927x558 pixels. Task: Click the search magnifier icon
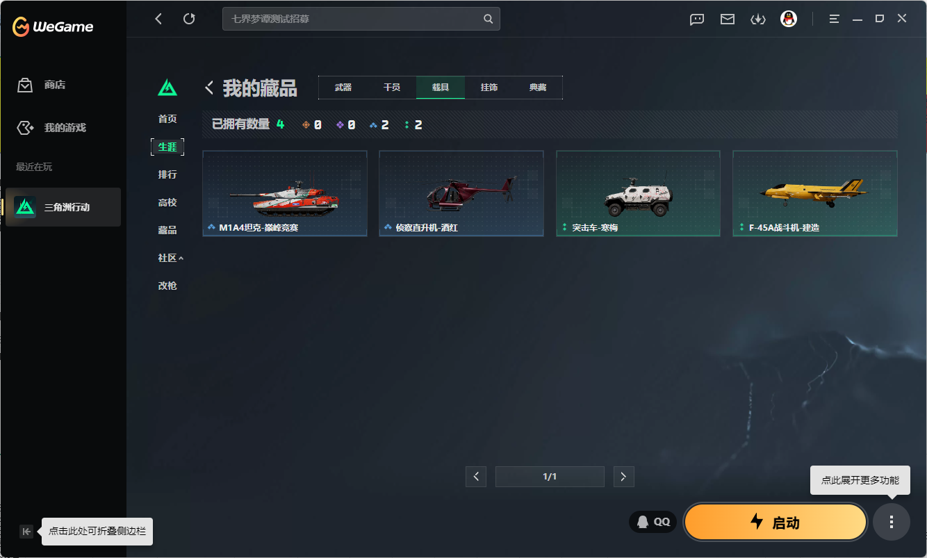[489, 19]
